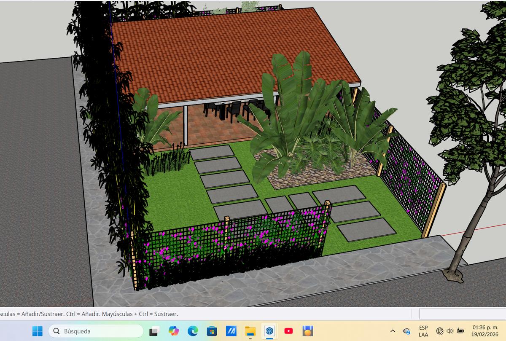Image resolution: width=506 pixels, height=341 pixels.
Task: Open the ESP LAA language switcher
Action: (x=423, y=331)
